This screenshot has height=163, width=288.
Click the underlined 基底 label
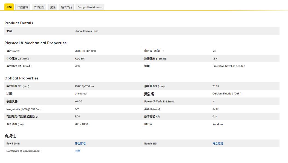tap(147, 94)
